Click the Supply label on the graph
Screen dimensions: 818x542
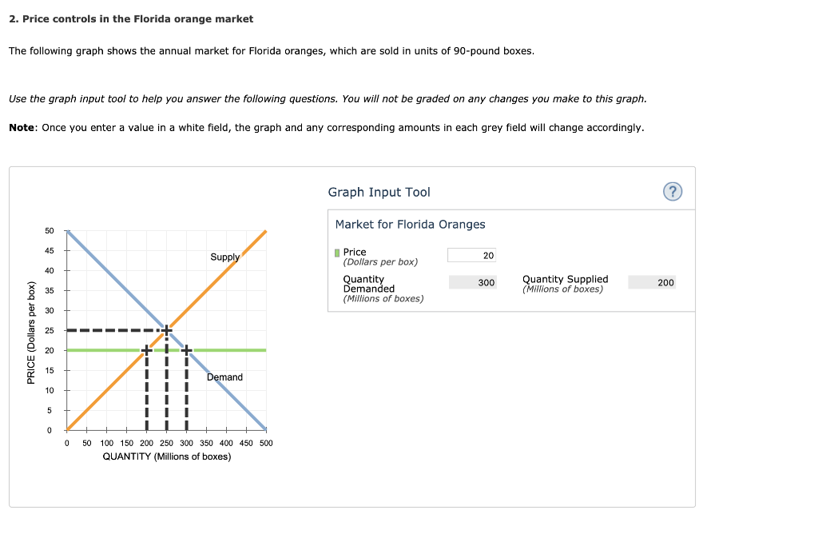(x=225, y=257)
